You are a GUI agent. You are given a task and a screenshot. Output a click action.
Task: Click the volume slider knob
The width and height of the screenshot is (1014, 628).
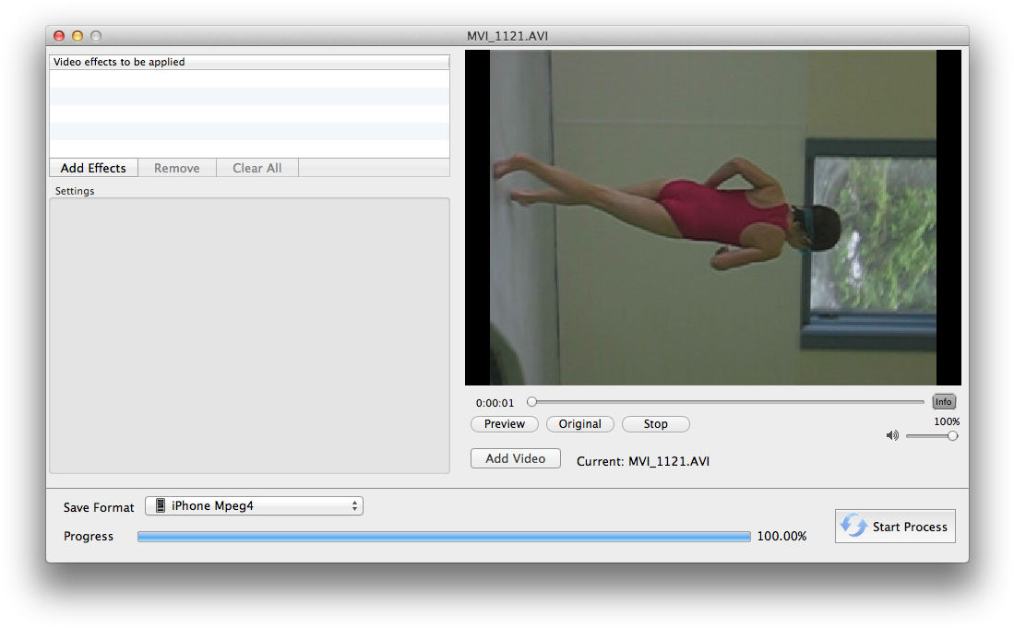(x=952, y=435)
